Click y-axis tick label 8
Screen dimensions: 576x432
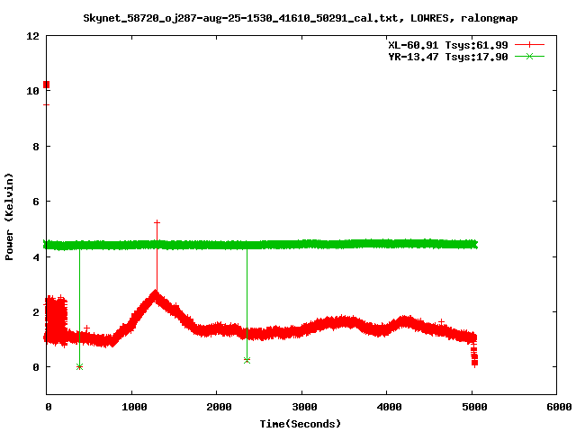coord(36,147)
